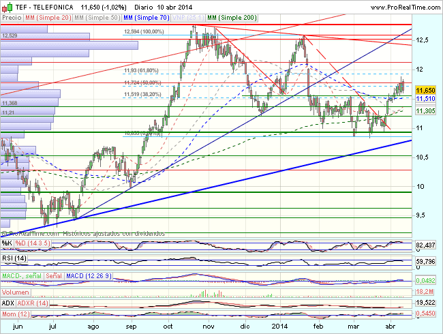Image resolution: width=443 pixels, height=334 pixels.
Task: Click the MACD value 0,0492
Action: (x=425, y=281)
